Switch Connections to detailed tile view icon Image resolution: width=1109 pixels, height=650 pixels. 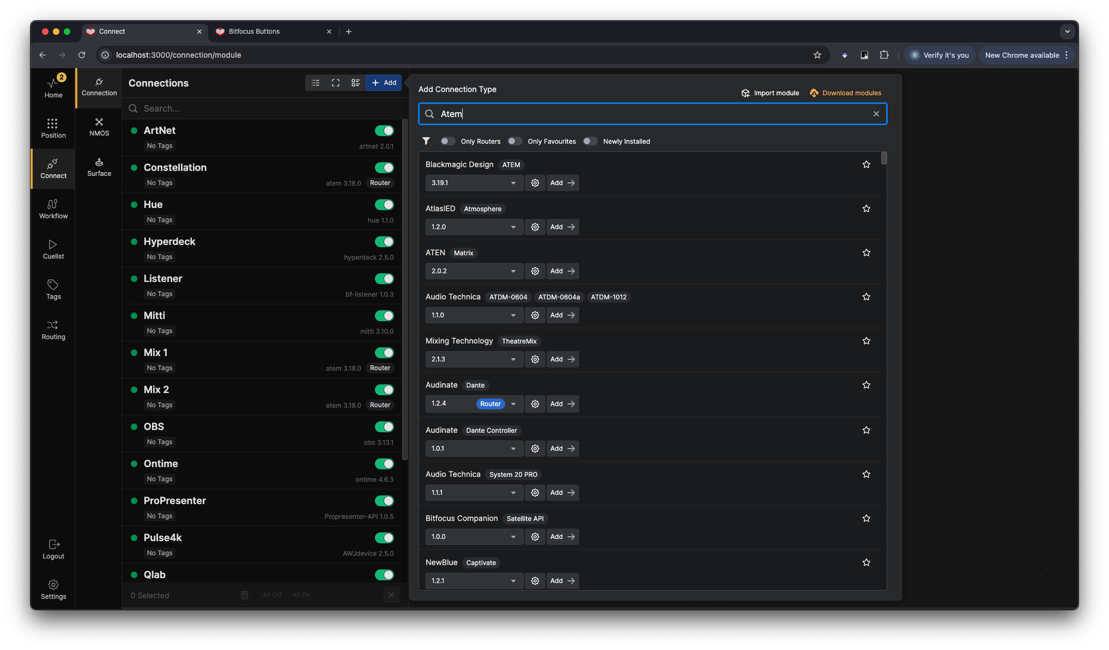(x=356, y=83)
